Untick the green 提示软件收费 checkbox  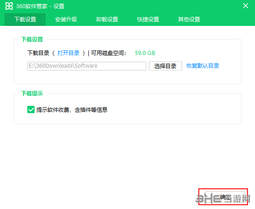point(31,109)
